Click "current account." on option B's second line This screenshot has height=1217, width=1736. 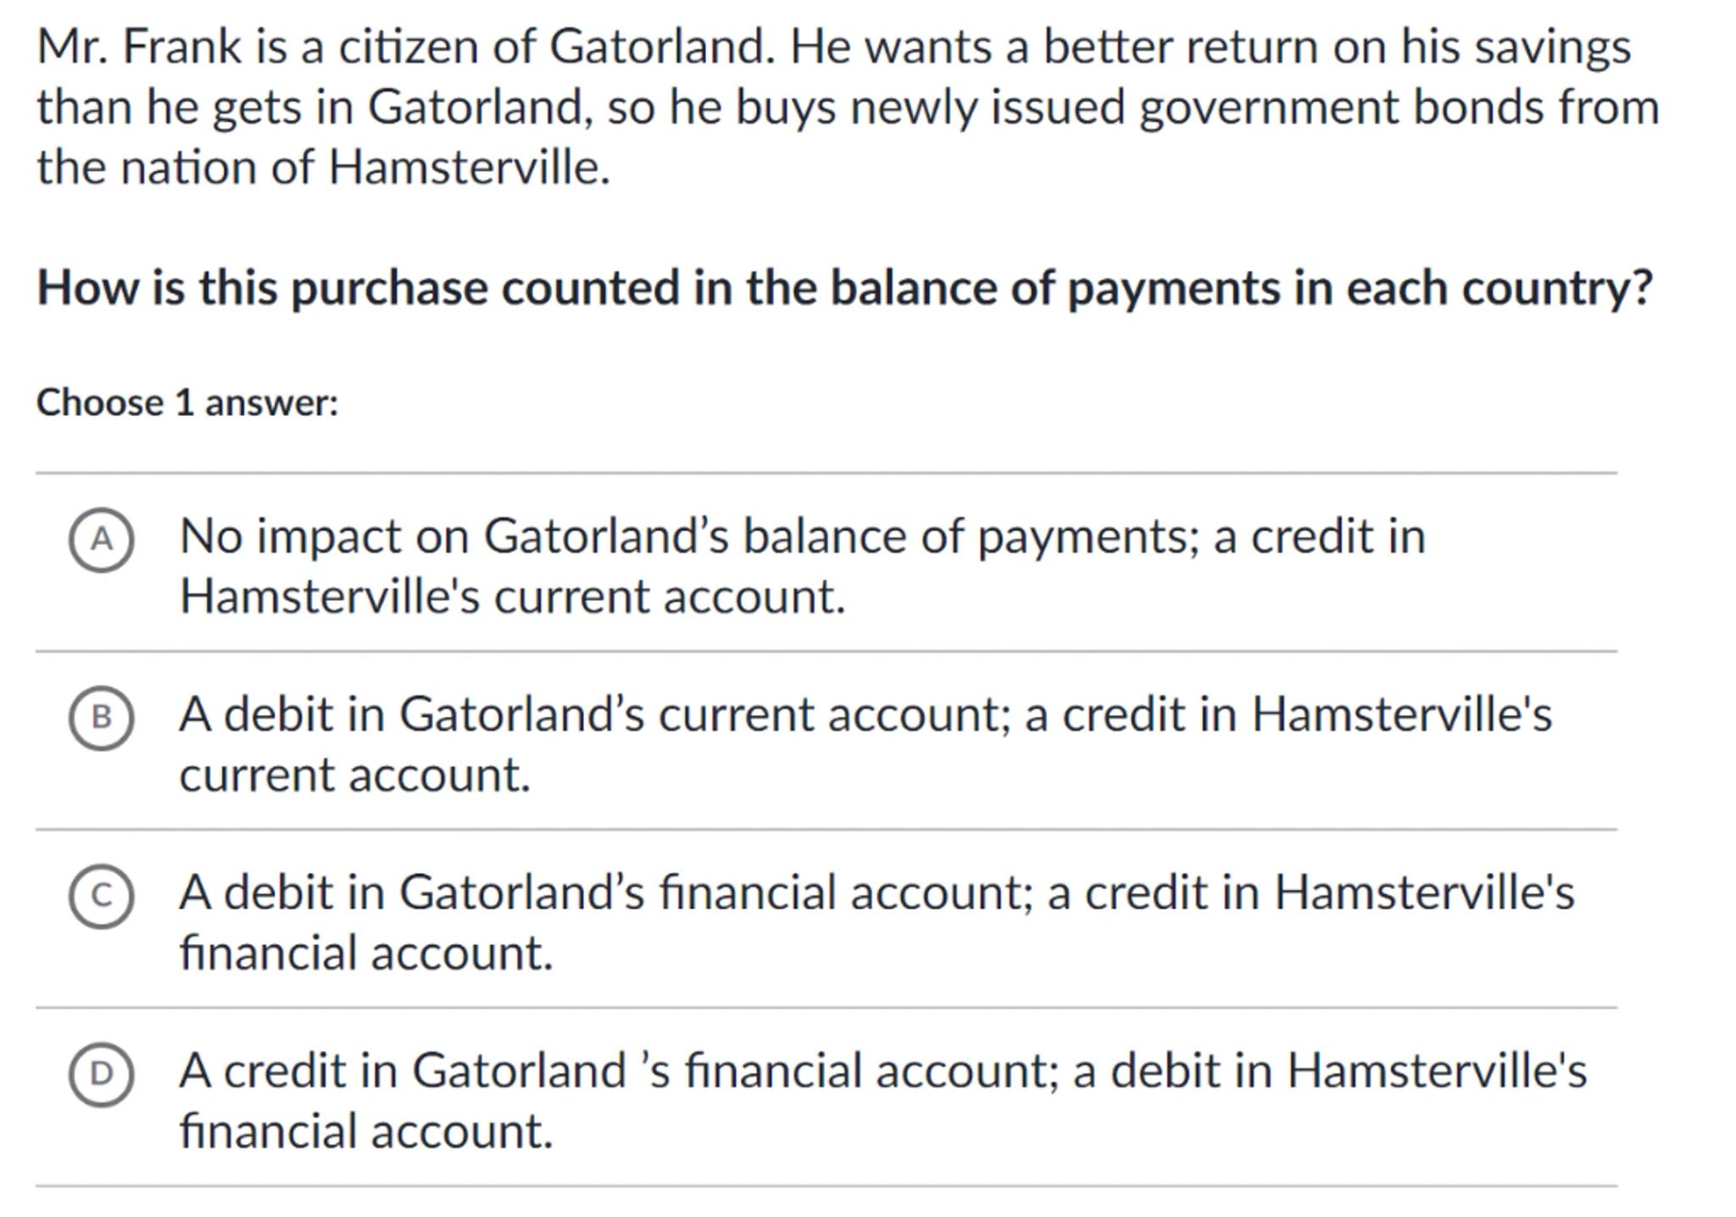click(x=354, y=775)
